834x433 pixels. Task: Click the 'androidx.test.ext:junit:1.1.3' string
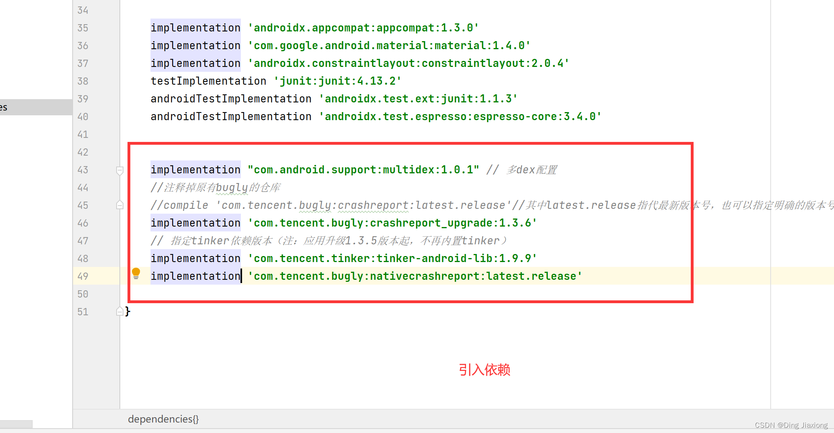tap(418, 99)
